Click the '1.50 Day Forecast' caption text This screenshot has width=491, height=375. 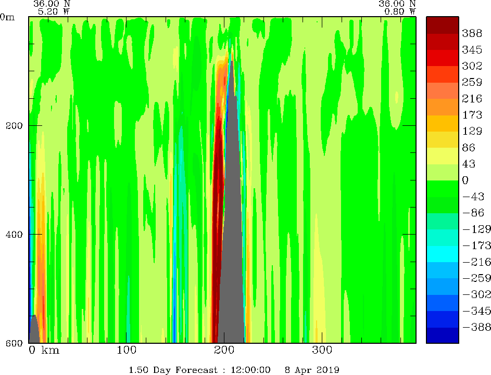[173, 370]
